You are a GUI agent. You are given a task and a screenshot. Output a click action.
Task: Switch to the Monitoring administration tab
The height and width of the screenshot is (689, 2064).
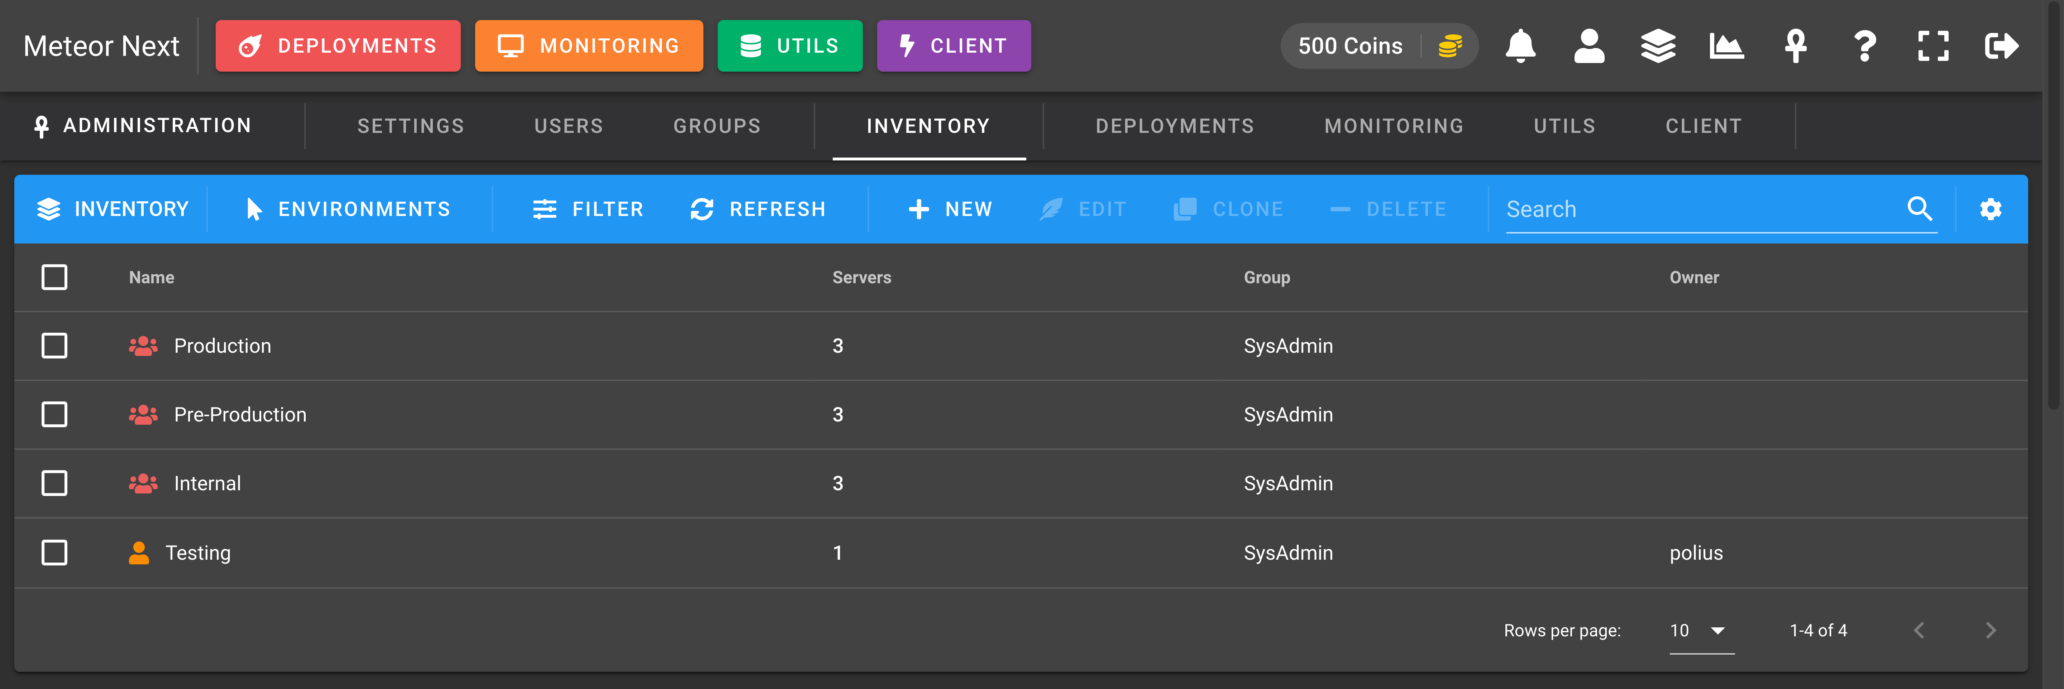coord(1394,126)
